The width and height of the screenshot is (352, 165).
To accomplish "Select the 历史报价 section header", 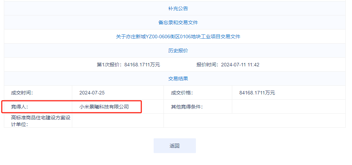I will pyautogui.click(x=178, y=51).
